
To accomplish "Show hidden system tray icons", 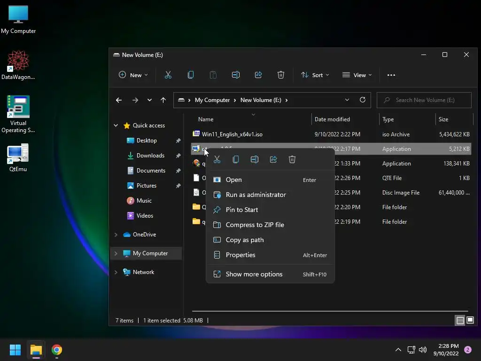I will [x=398, y=350].
